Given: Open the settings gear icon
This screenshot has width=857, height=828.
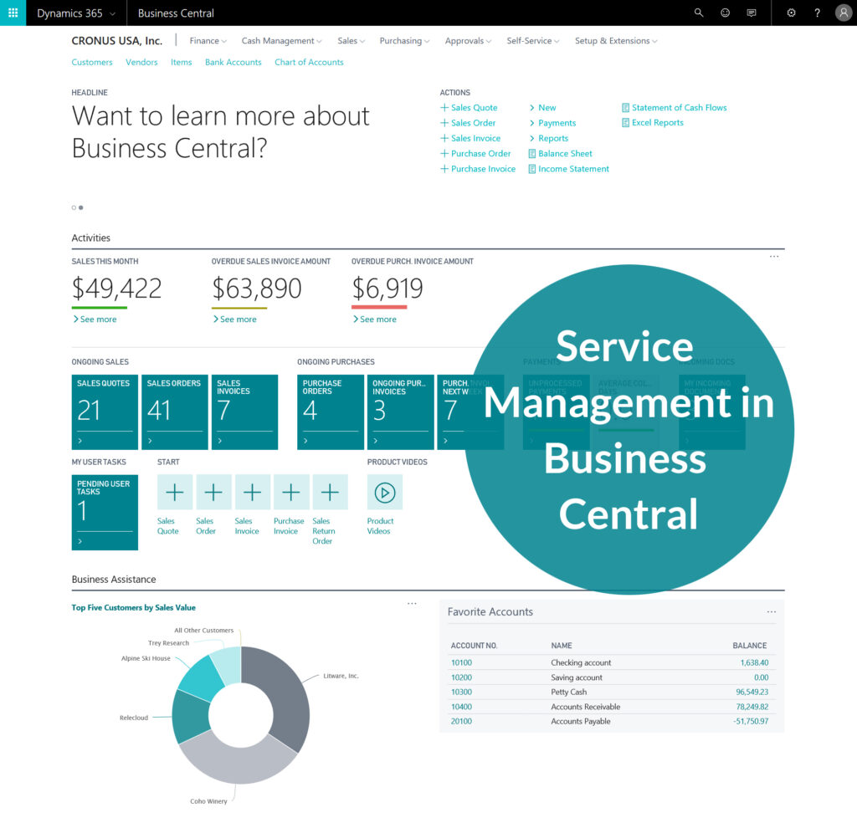Looking at the screenshot, I should point(791,13).
